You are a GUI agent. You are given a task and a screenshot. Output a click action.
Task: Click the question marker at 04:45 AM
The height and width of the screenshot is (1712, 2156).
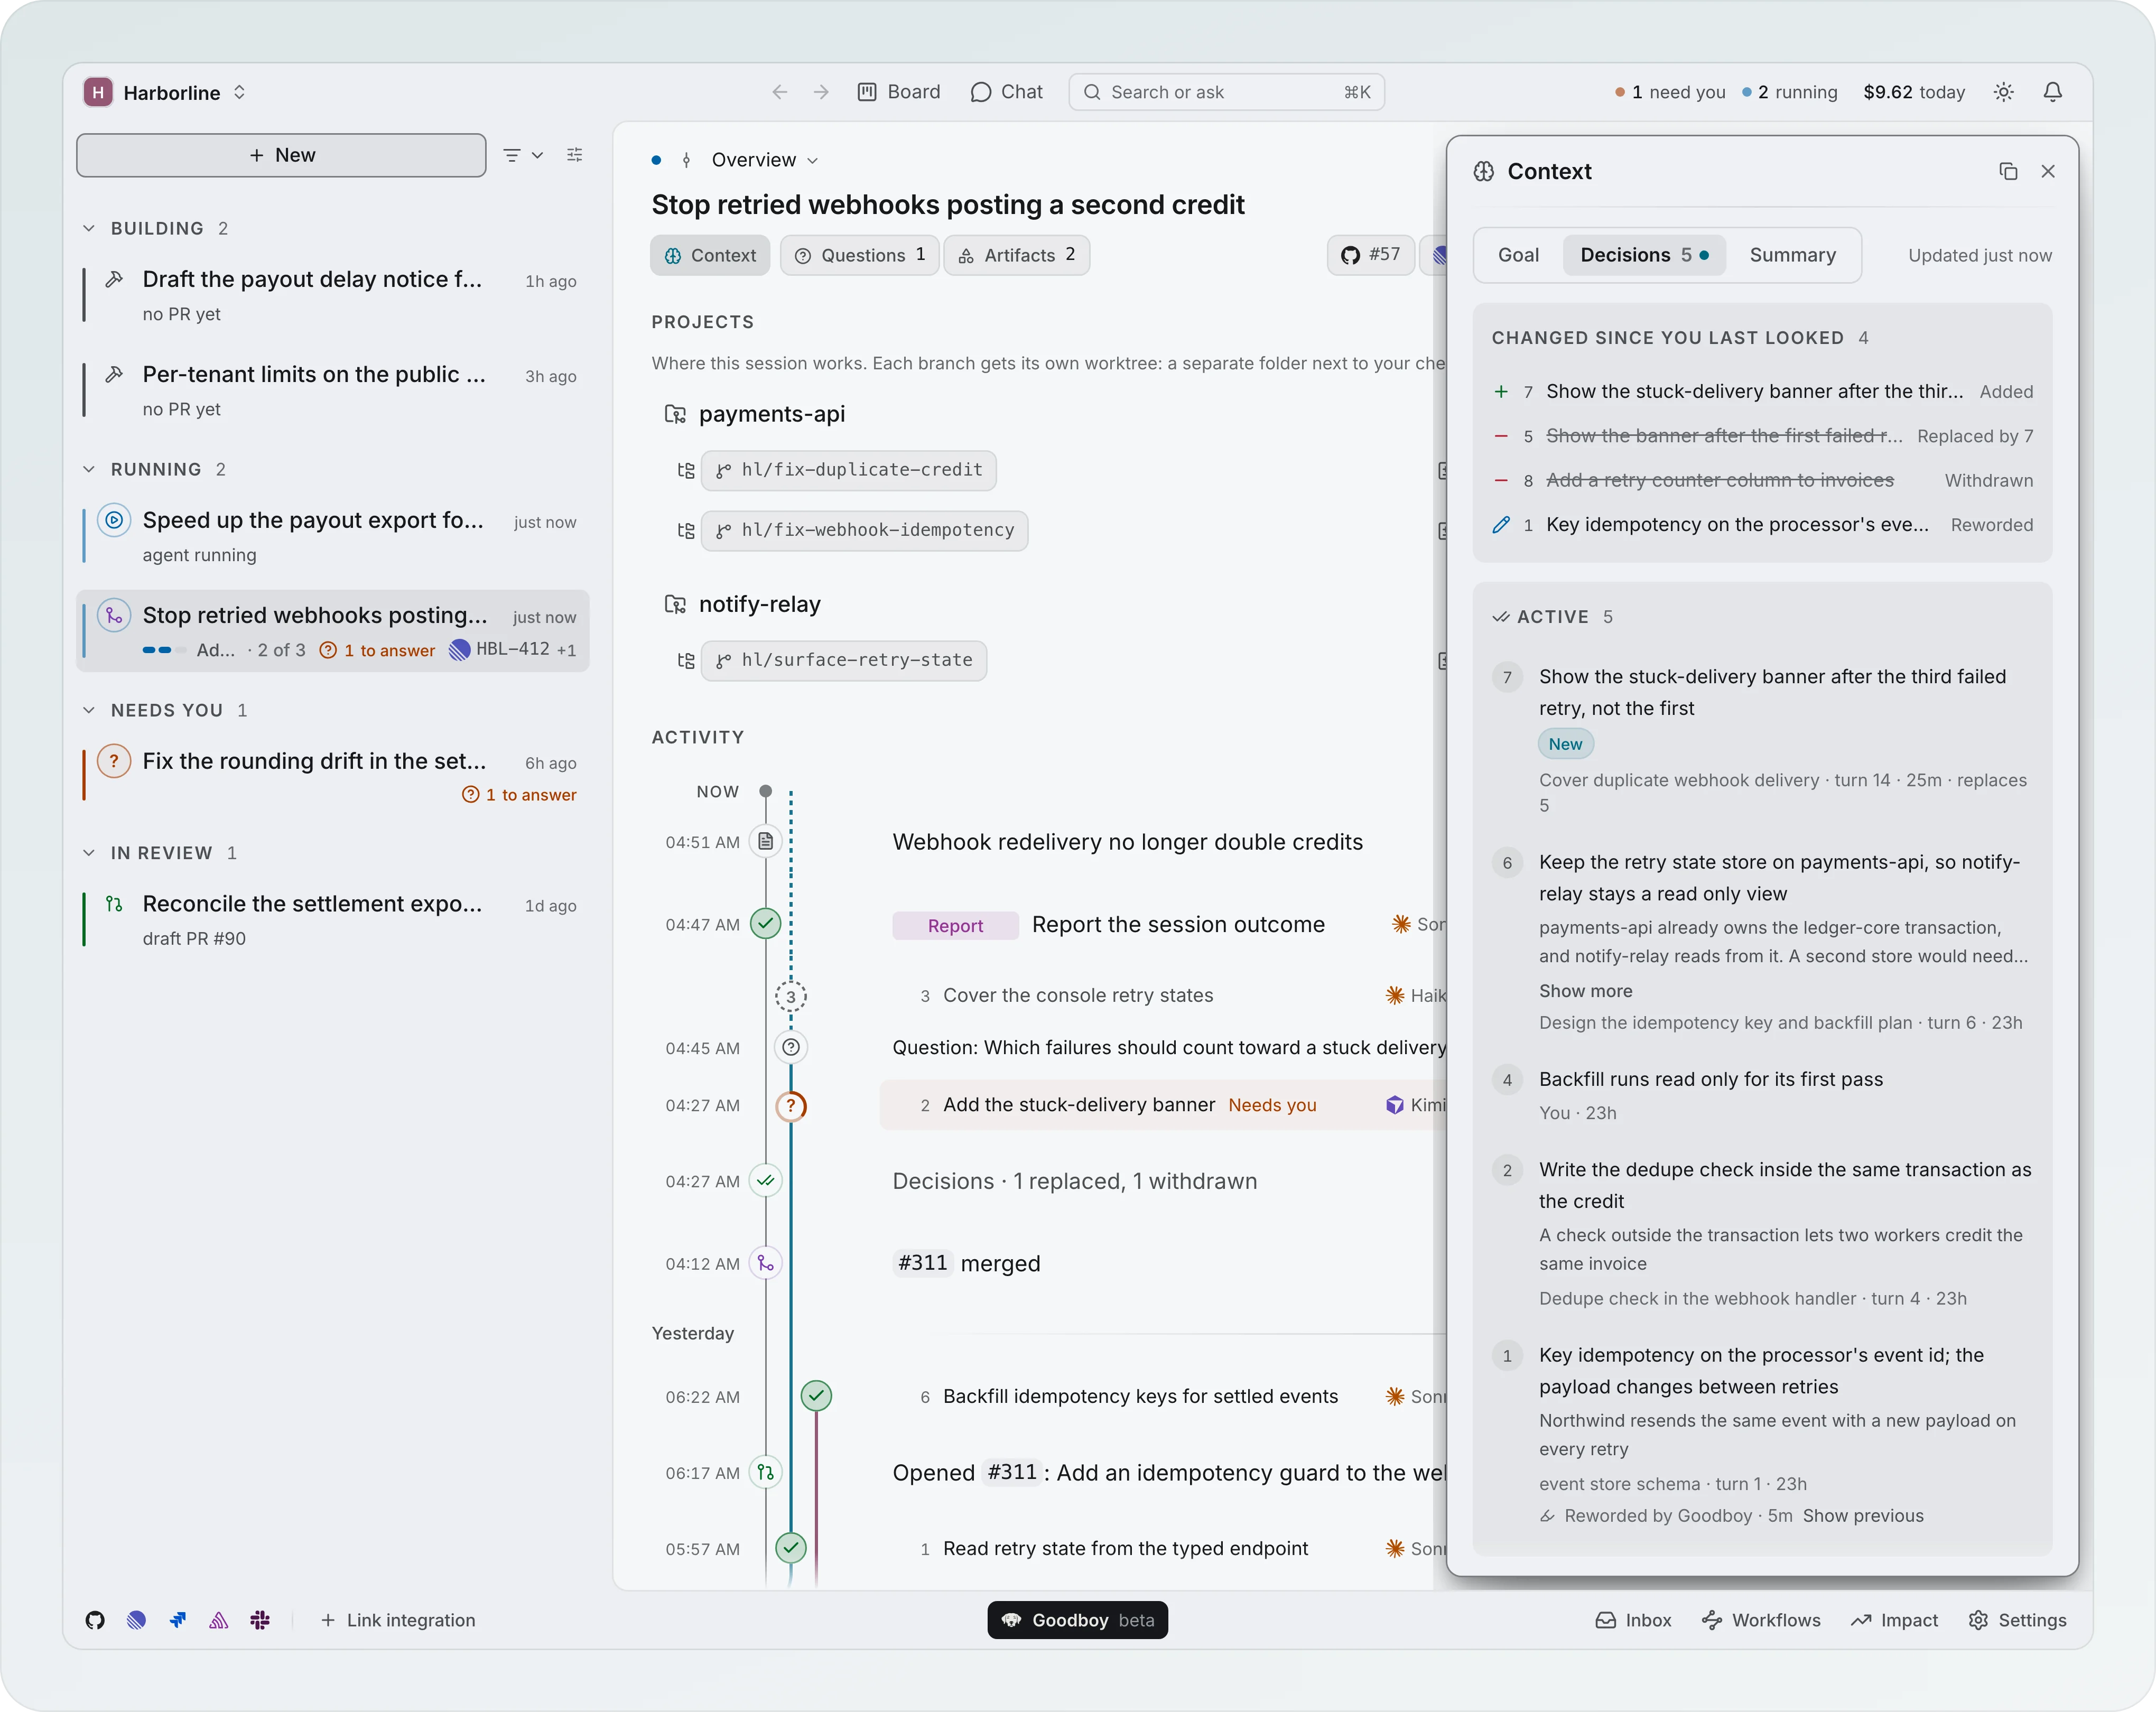[x=790, y=1047]
